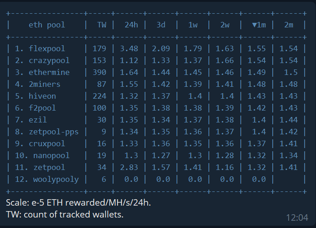Select the "12. woolypooly" pool name
This screenshot has width=316, height=228.
pos(47,179)
